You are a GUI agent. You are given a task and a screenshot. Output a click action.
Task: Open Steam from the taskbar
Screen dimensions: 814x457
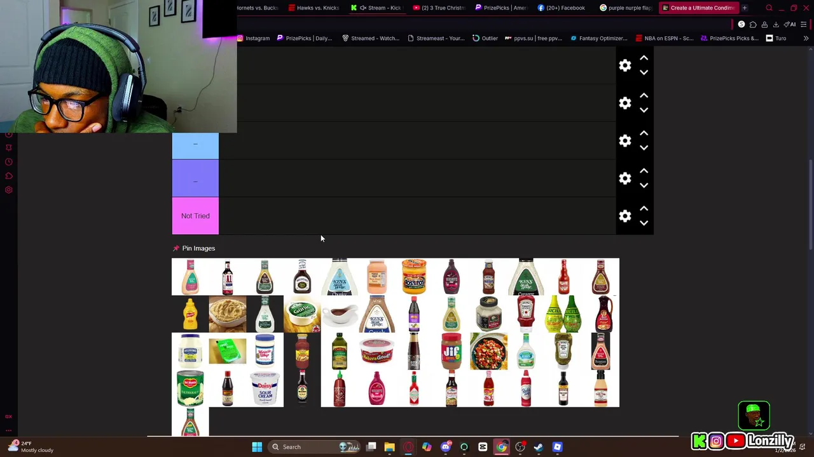point(539,447)
